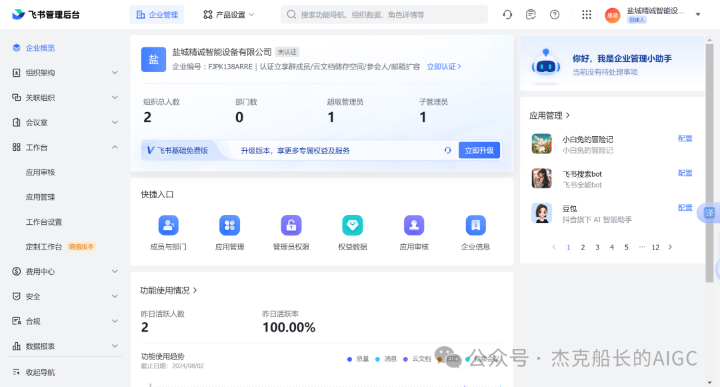Click the blue 盐 company avatar
The height and width of the screenshot is (387, 720).
tap(153, 59)
